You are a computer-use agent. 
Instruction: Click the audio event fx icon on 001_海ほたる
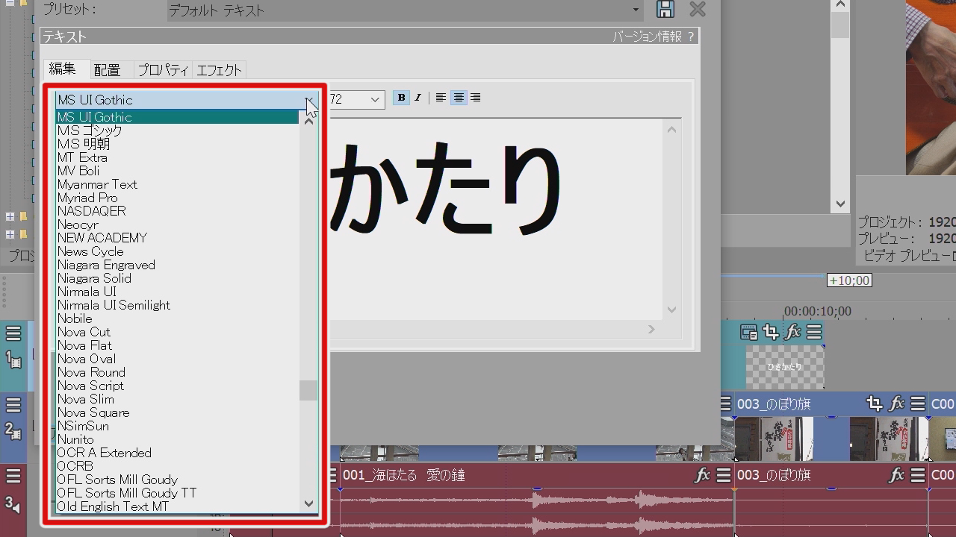702,475
